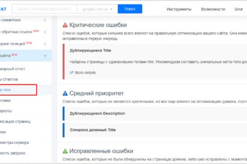
Task: Collapse the семантики sidebar section chevron
Action: coord(44,20)
